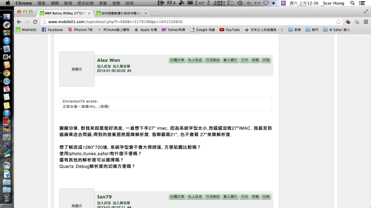Open the PChome線上購物 bookmark
The height and width of the screenshot is (208, 371).
114,29
